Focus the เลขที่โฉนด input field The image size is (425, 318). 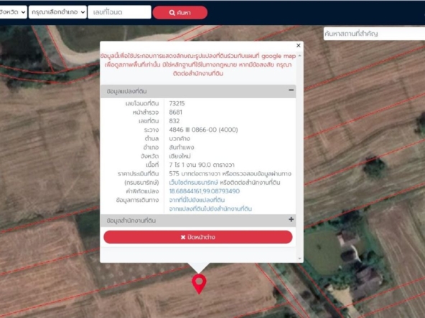[119, 12]
